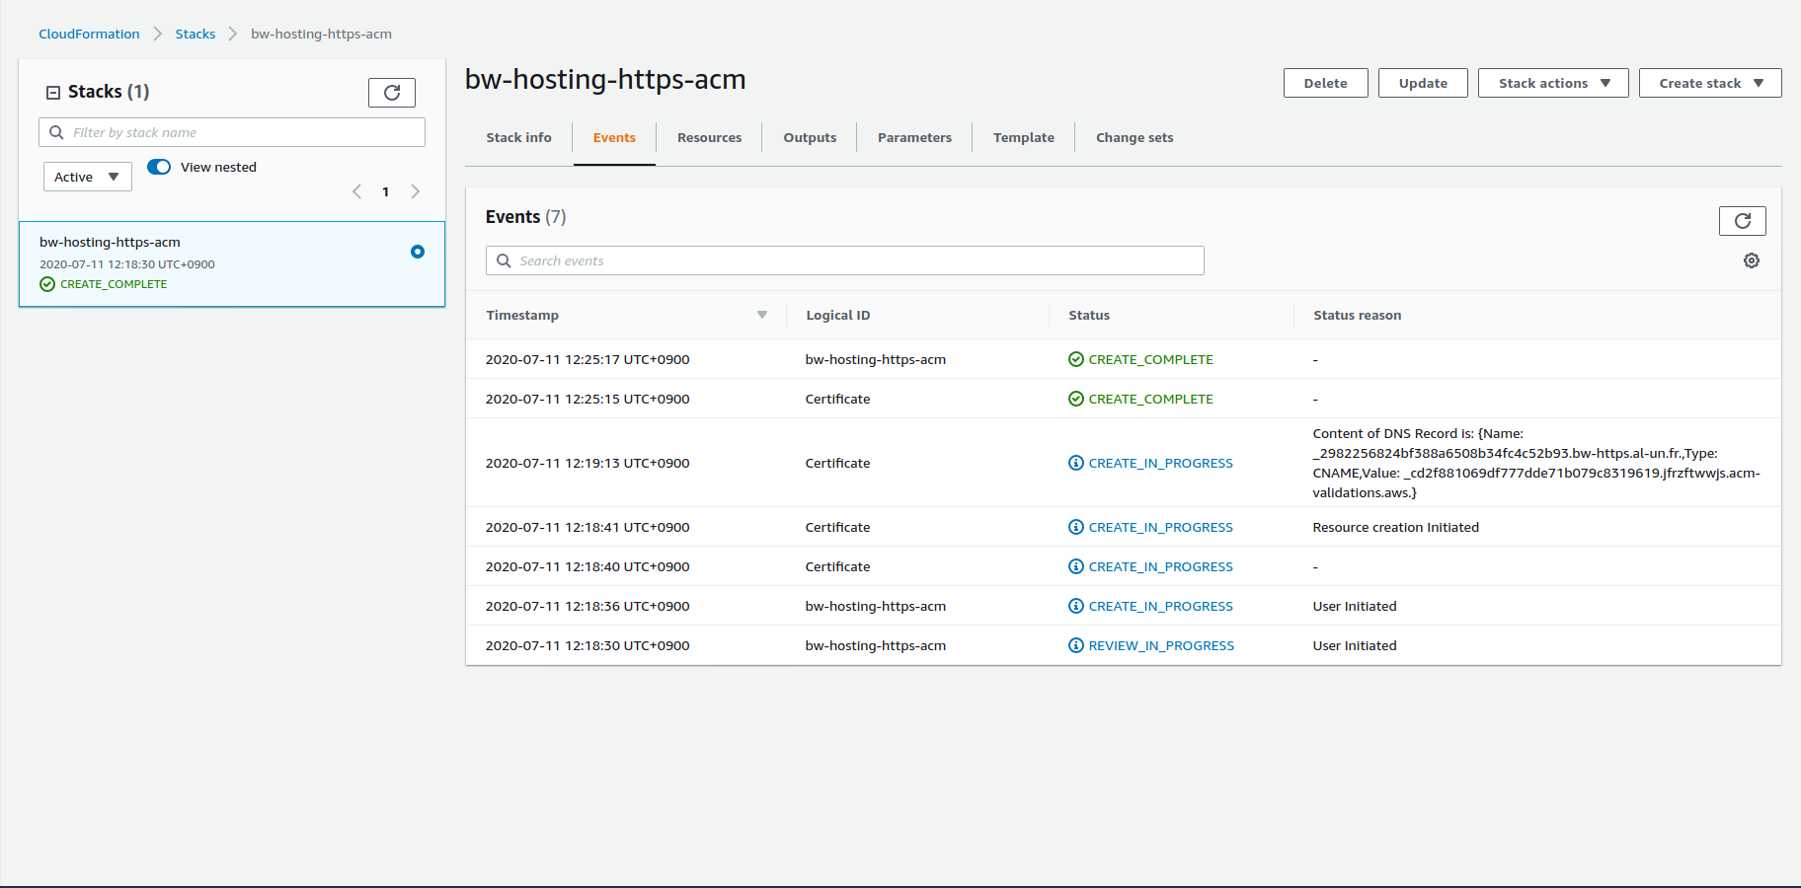Select the bw-hosting-https-acm stack radio button
This screenshot has width=1801, height=888.
[418, 252]
